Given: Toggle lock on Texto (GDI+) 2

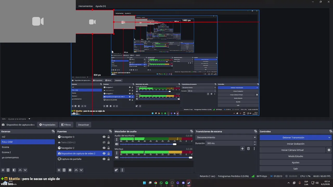Looking at the screenshot, I should [108, 142].
